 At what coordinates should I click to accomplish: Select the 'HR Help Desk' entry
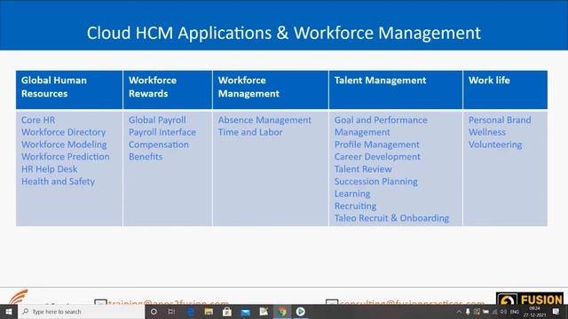click(x=50, y=169)
